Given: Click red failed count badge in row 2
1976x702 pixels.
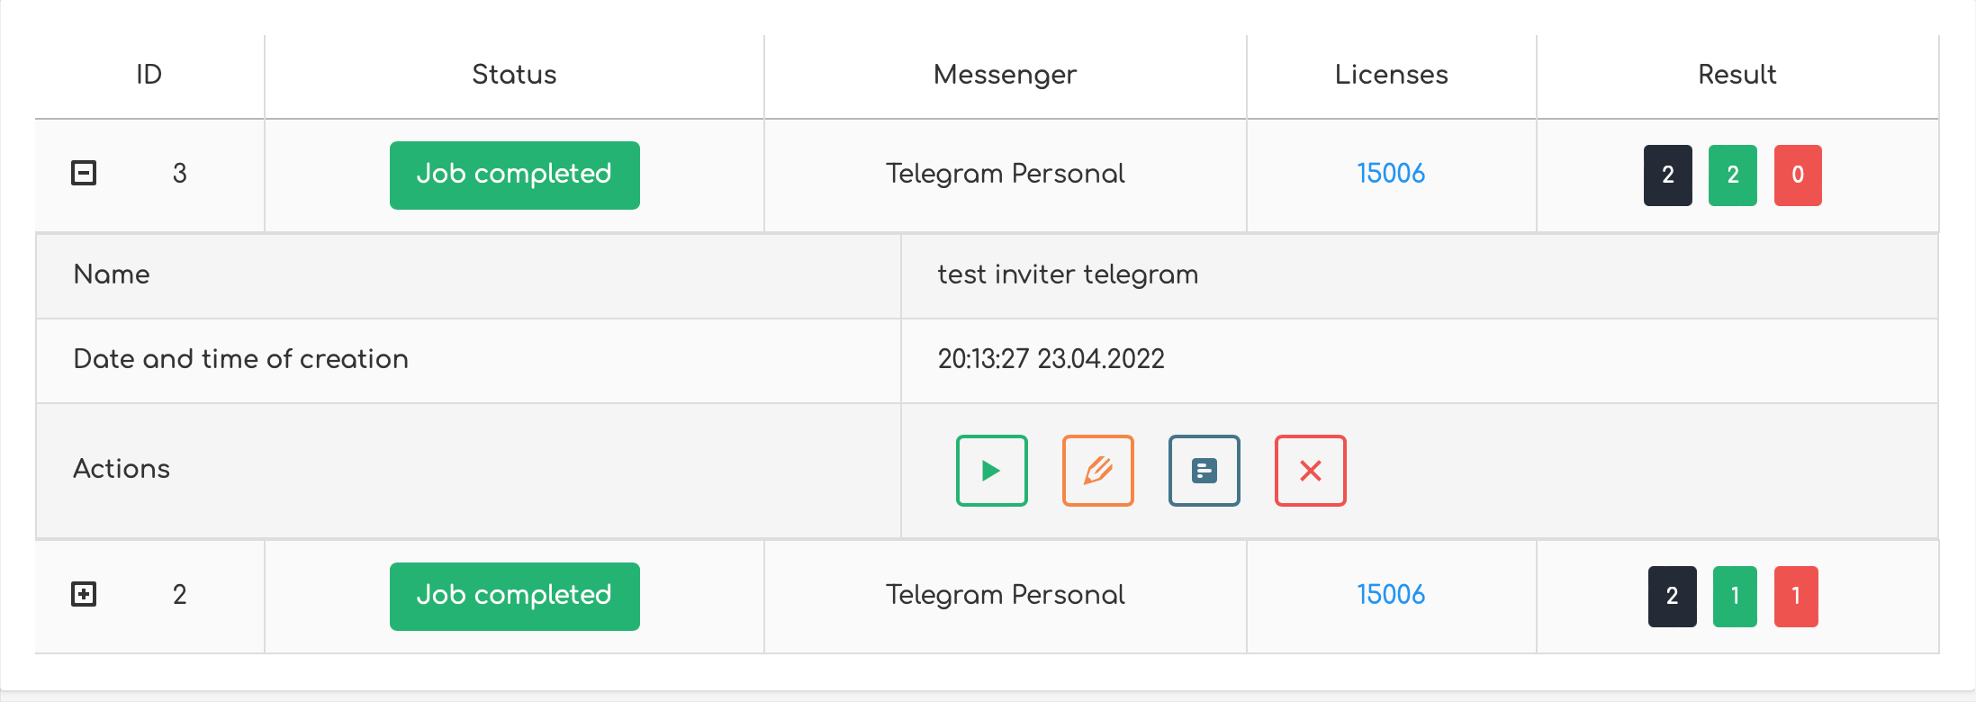Looking at the screenshot, I should click(1796, 596).
